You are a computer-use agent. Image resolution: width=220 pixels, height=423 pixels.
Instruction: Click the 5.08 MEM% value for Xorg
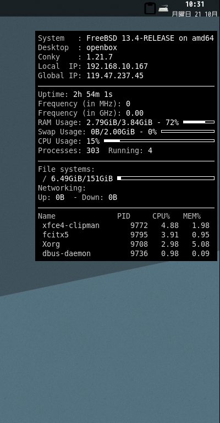click(x=201, y=244)
